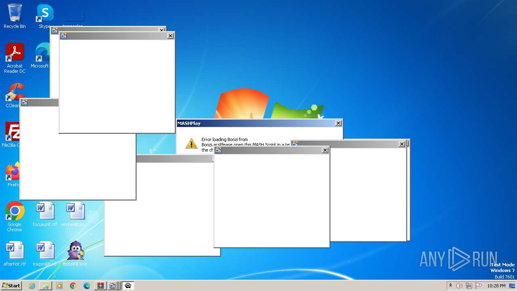Show hidden tray icons arrow
The image size is (517, 291).
coord(450,285)
